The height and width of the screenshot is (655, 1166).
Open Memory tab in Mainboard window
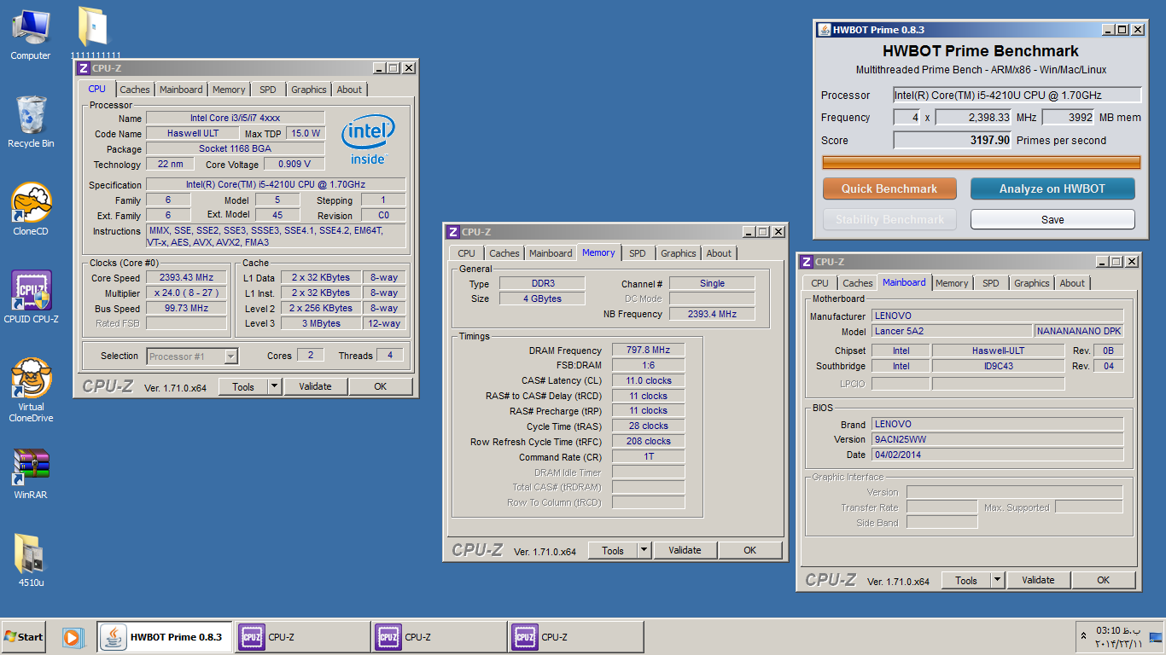pyautogui.click(x=952, y=283)
